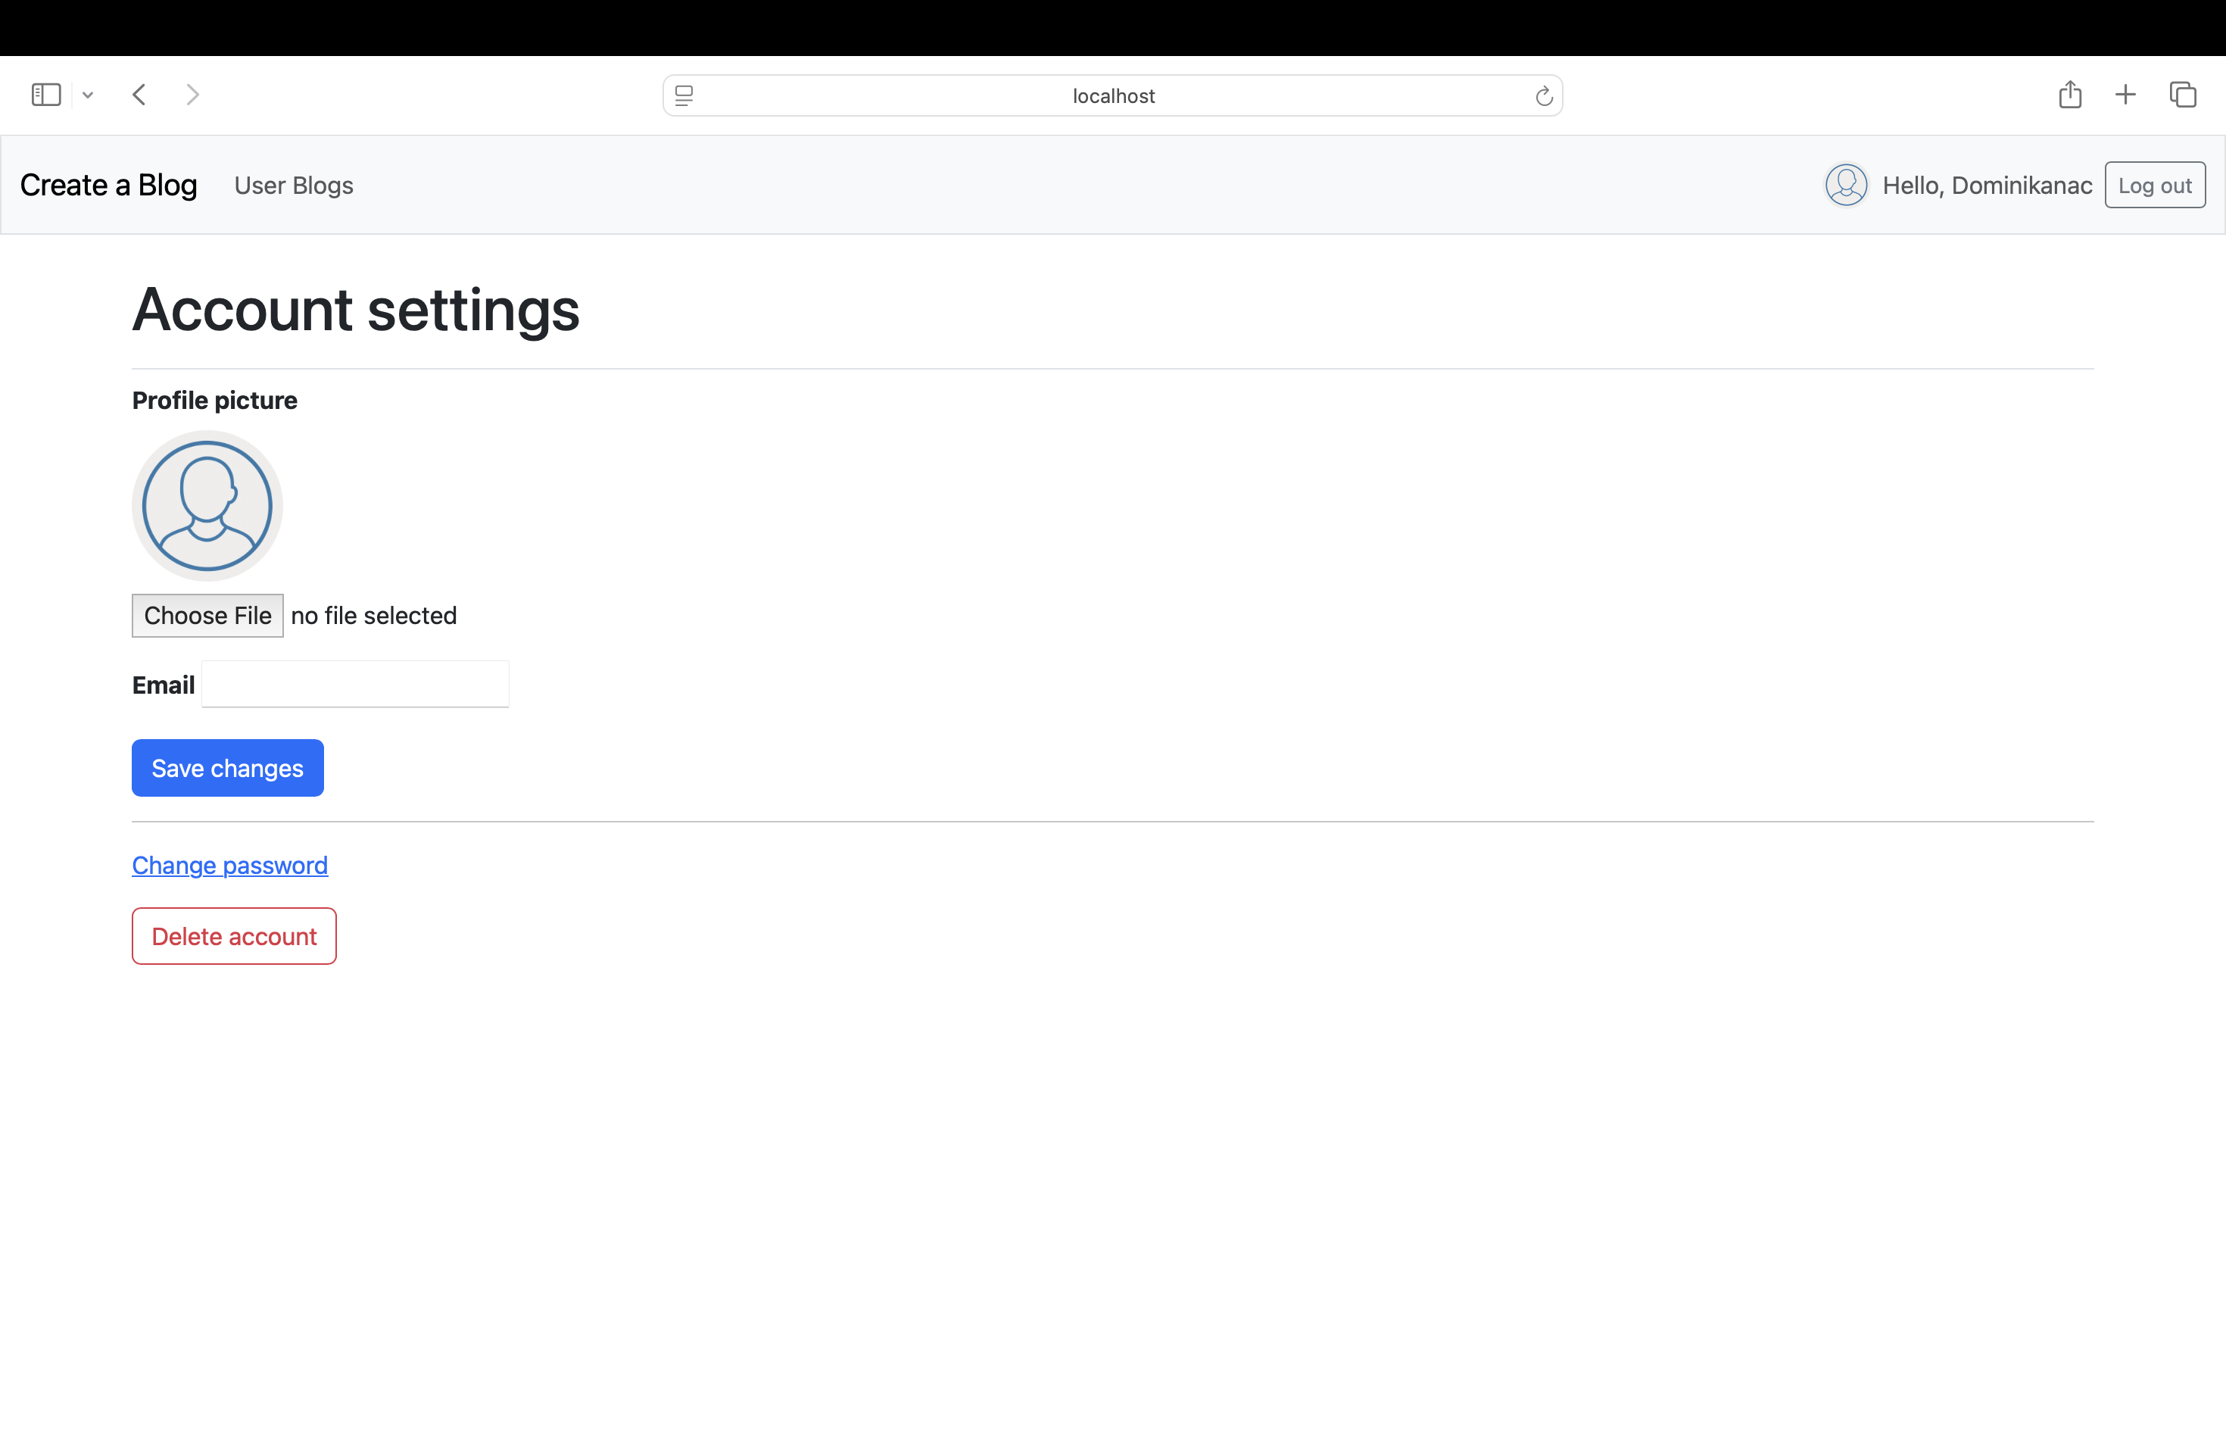Navigate back using the back arrow
Viewport: 2226px width, 1448px height.
pyautogui.click(x=139, y=94)
